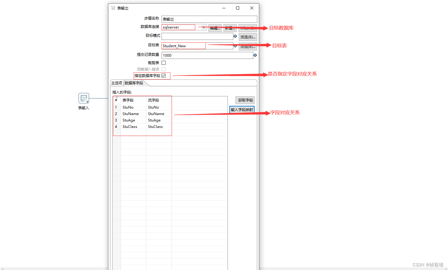Select StuClass in the 表字段 column
The height and width of the screenshot is (270, 448).
coord(130,127)
